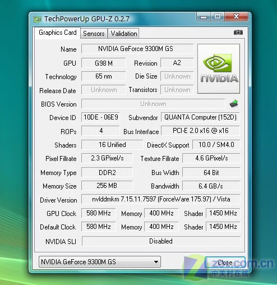Click the Subvendor field QUANTA Computer (152D)

click(x=200, y=117)
